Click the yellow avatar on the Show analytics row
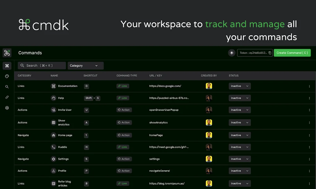Image resolution: width=316 pixels, height=189 pixels. click(209, 122)
